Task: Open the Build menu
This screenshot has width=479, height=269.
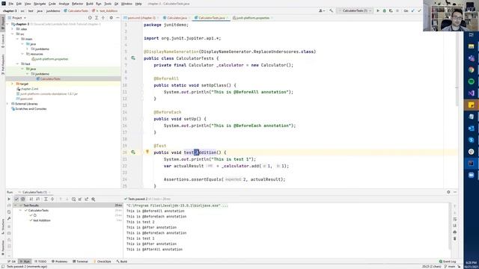Action: click(90, 4)
